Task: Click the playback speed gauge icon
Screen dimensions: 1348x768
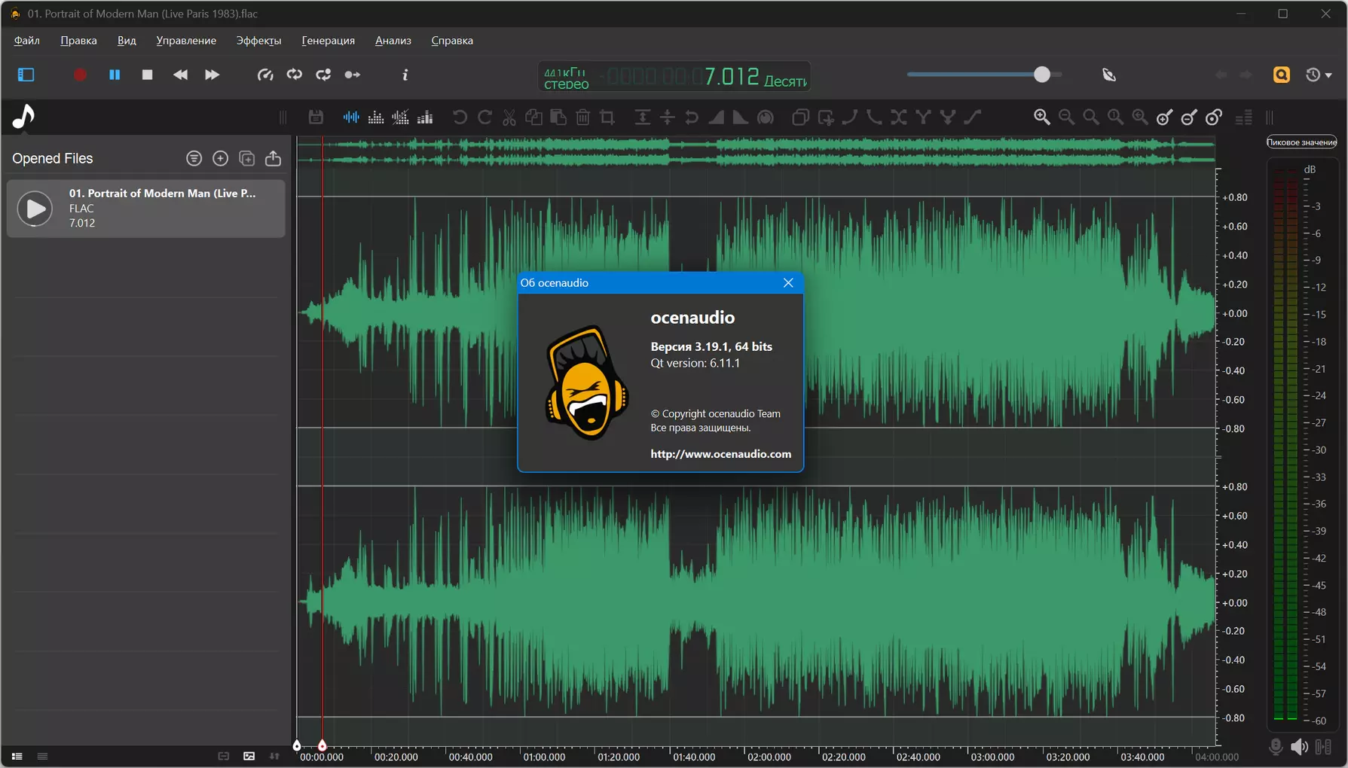Action: 265,75
